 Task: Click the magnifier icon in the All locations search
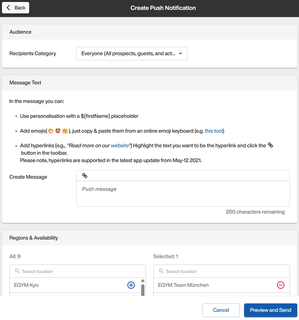(x=17, y=271)
